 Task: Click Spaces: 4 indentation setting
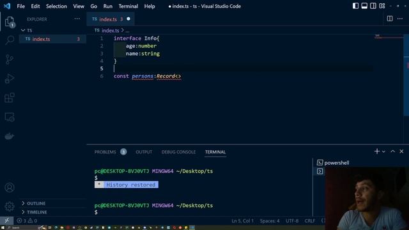(x=270, y=221)
